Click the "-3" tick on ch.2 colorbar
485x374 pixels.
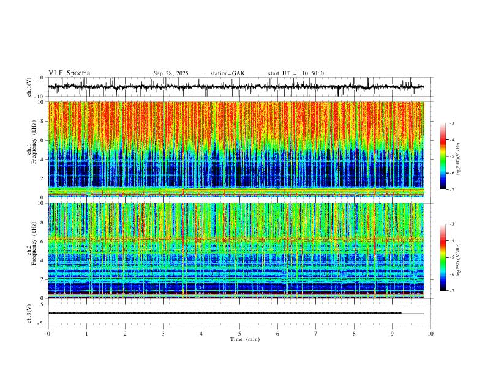(x=451, y=224)
